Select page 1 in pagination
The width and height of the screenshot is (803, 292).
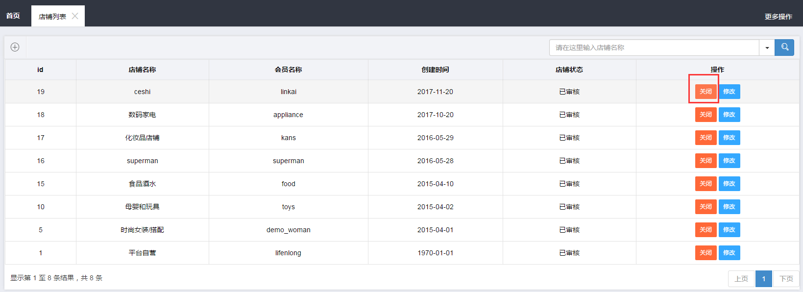tap(763, 279)
